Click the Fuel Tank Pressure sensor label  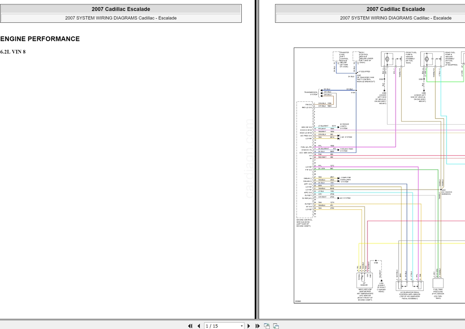click(x=438, y=294)
